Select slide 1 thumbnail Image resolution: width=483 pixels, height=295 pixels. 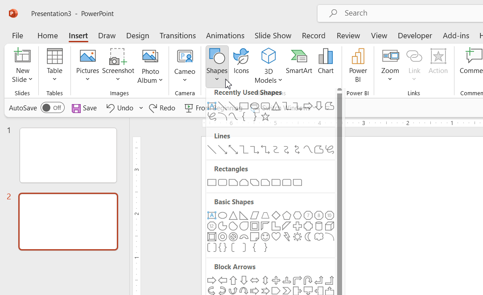pos(68,155)
